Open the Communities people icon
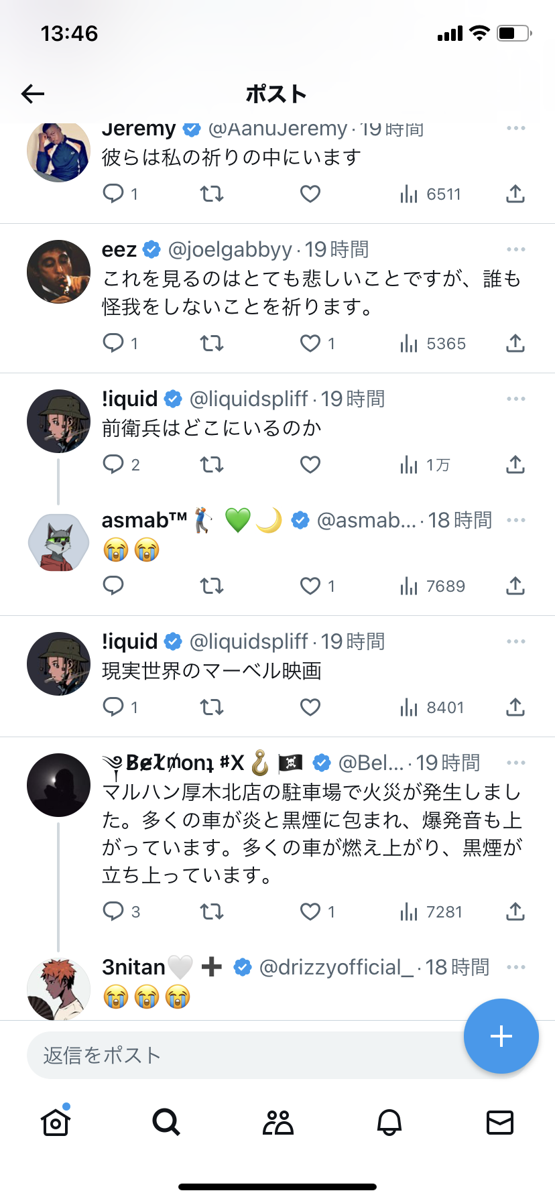 tap(277, 1122)
